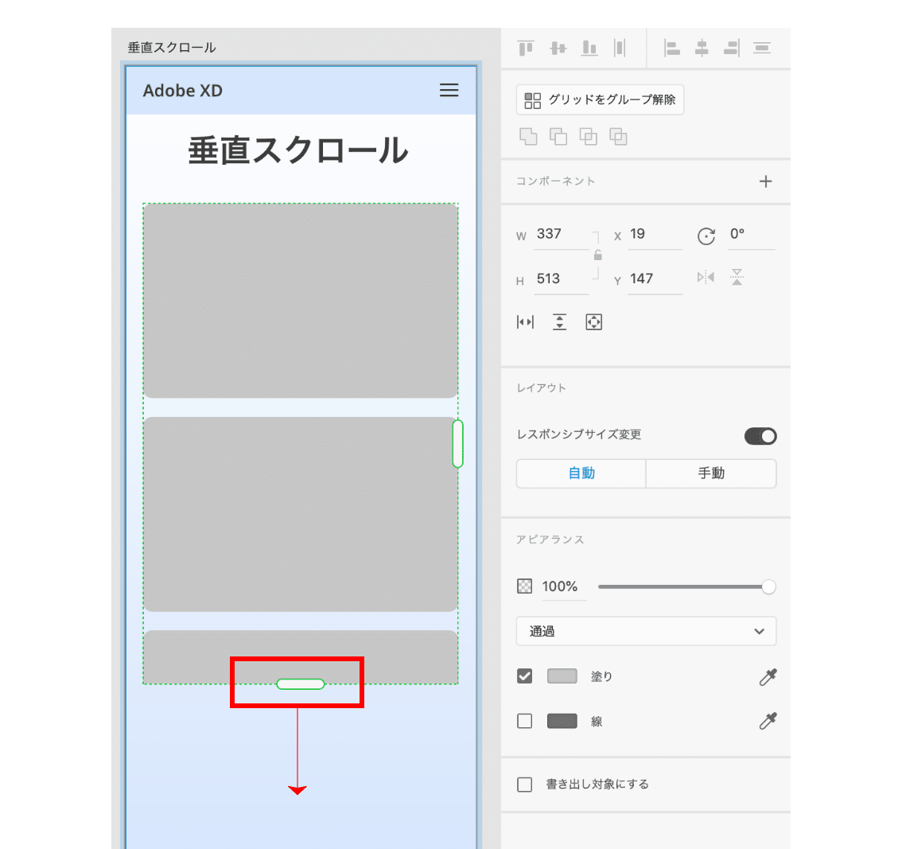Check the 書き出し対象にする checkbox
This screenshot has height=849, width=902.
coord(524,784)
